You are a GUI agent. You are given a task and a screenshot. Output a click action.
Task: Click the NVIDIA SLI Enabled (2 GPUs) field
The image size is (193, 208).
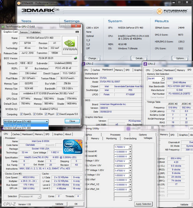pos(49,109)
